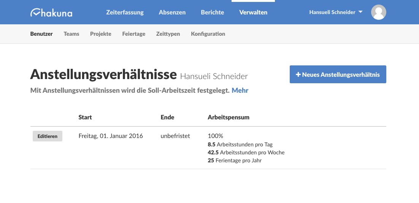
Task: Select the date Freitag, 01. Januar 2016
Action: coord(111,136)
